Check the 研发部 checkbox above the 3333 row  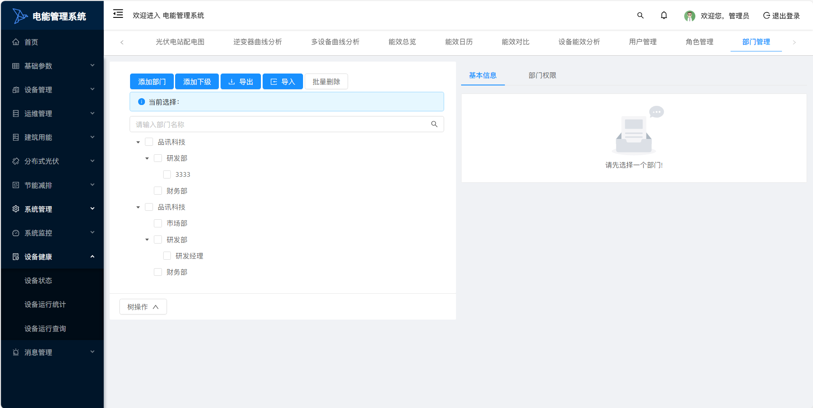(x=158, y=158)
